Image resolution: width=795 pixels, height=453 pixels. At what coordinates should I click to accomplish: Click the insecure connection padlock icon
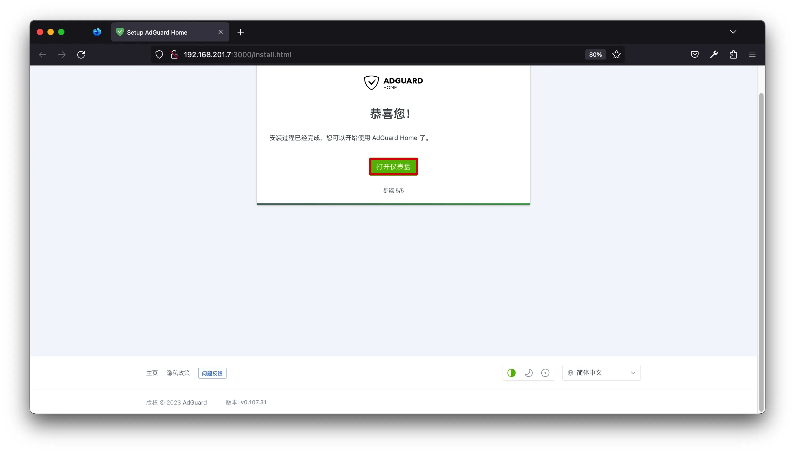175,55
